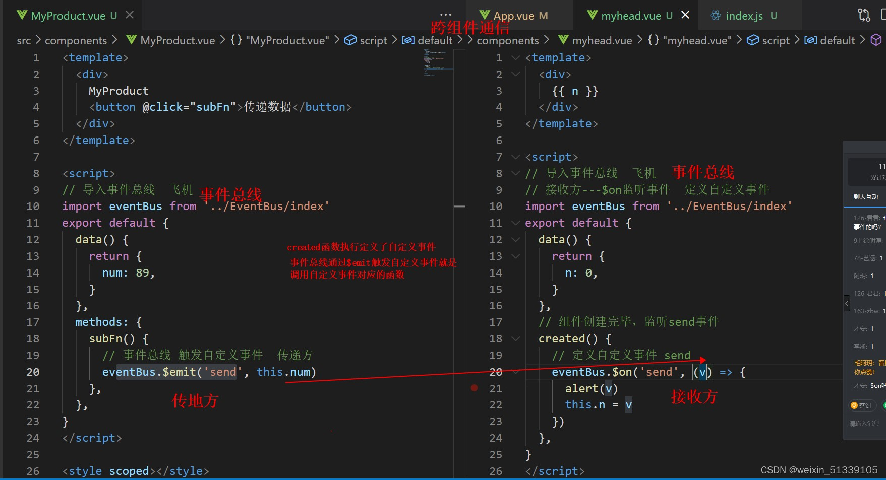Click line number 10 in myhead.vue gutter
This screenshot has height=480, width=886.
(x=496, y=207)
